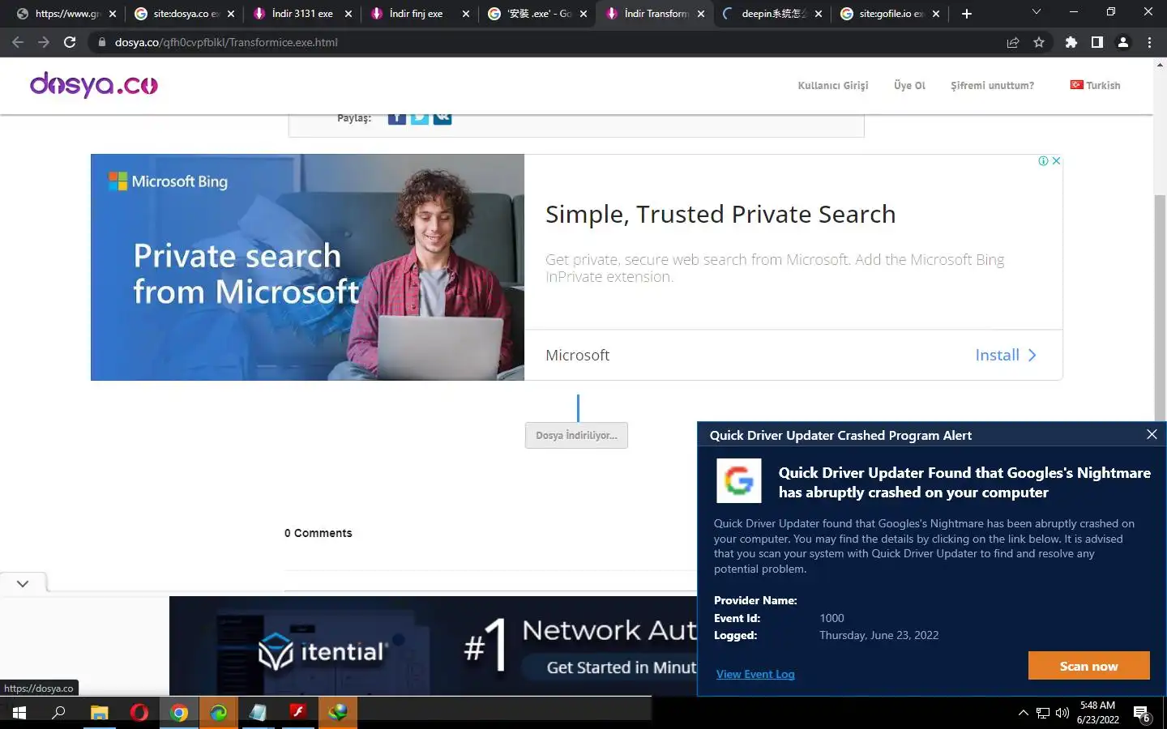Reload the dosya.co page
The width and height of the screenshot is (1167, 729).
tap(70, 42)
